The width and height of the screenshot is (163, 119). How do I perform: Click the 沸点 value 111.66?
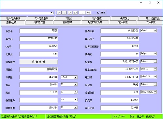pyautogui.click(x=39, y=92)
